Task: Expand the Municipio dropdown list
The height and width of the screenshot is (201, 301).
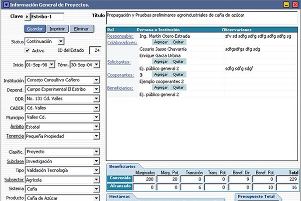Action: click(x=96, y=118)
